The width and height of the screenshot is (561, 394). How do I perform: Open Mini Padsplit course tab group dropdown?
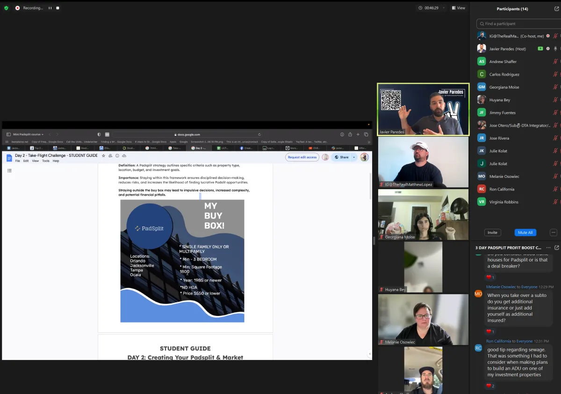[x=29, y=134]
